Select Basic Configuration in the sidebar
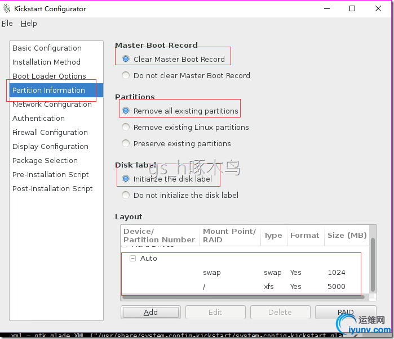394x339 pixels. [x=56, y=48]
